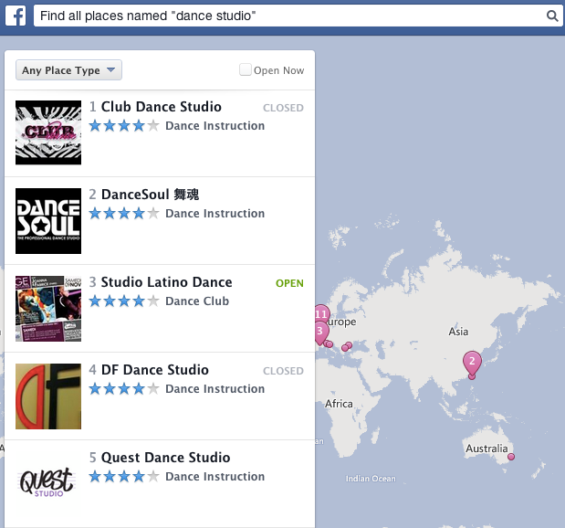Click the Facebook logo icon
The height and width of the screenshot is (528, 565).
click(16, 16)
